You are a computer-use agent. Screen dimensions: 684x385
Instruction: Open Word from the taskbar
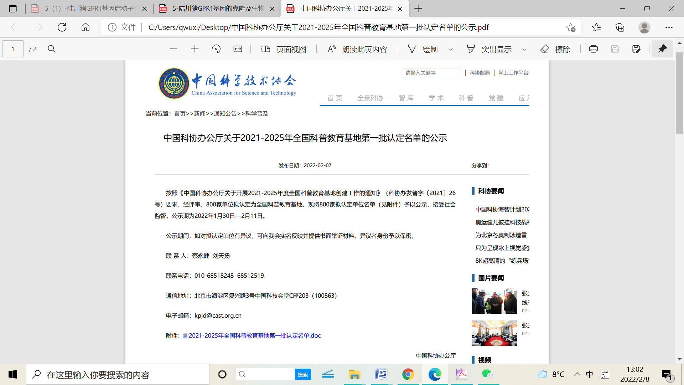[x=381, y=374]
